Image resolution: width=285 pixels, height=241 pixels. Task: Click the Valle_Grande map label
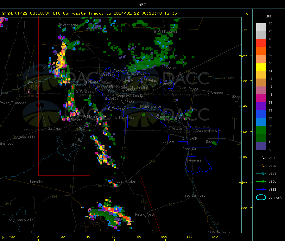[x=94, y=117]
